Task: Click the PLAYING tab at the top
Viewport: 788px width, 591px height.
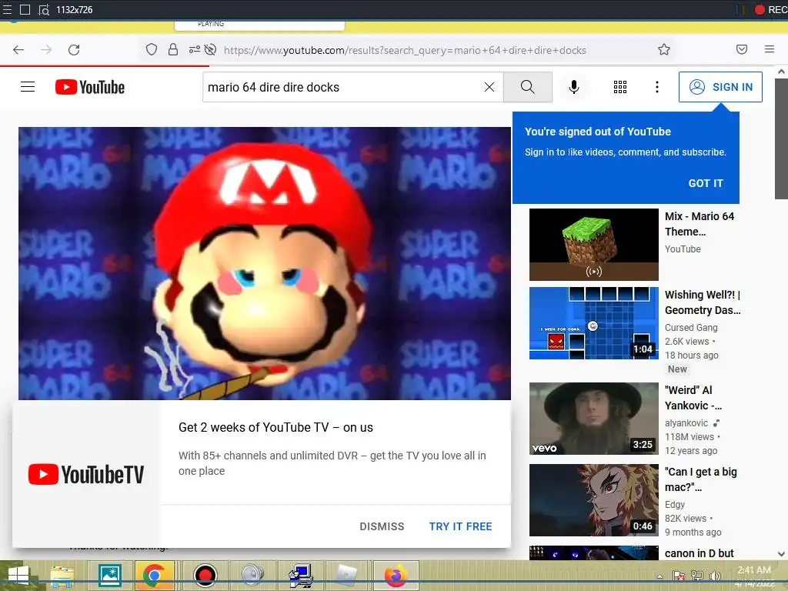Action: click(x=259, y=24)
